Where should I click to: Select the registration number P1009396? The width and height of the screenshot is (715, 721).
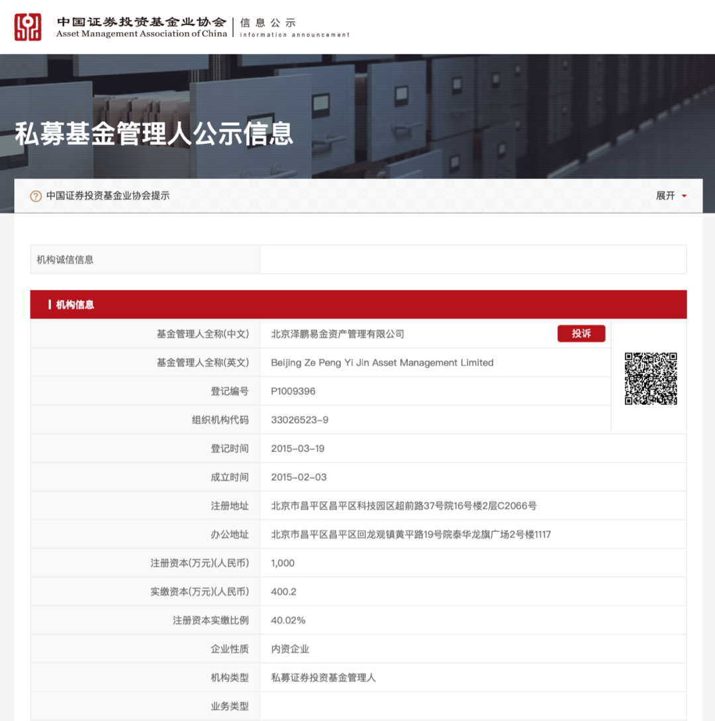295,391
